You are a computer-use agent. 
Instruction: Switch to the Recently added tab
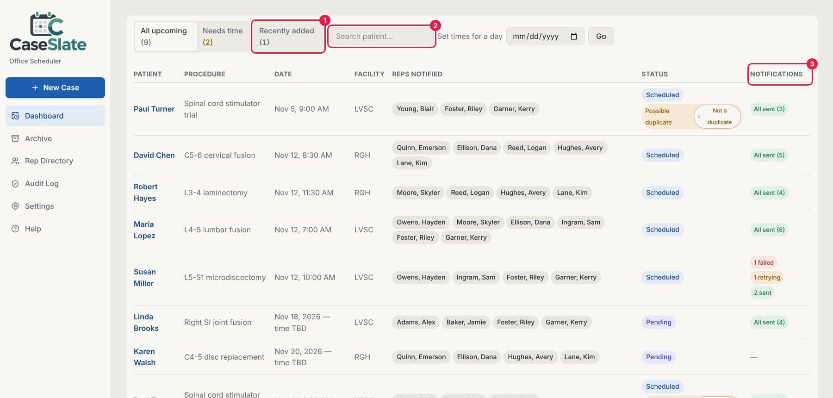point(287,36)
